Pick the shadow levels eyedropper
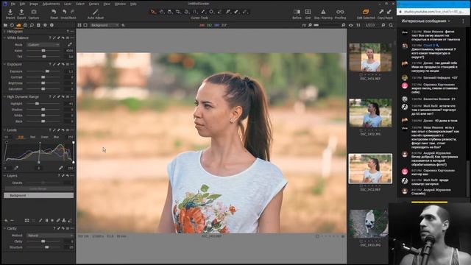 16,168
